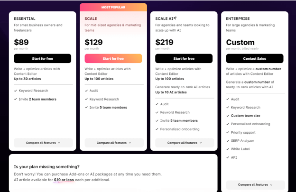
Task: Expand Compare all features under Enterprise plan
Action: (255, 184)
